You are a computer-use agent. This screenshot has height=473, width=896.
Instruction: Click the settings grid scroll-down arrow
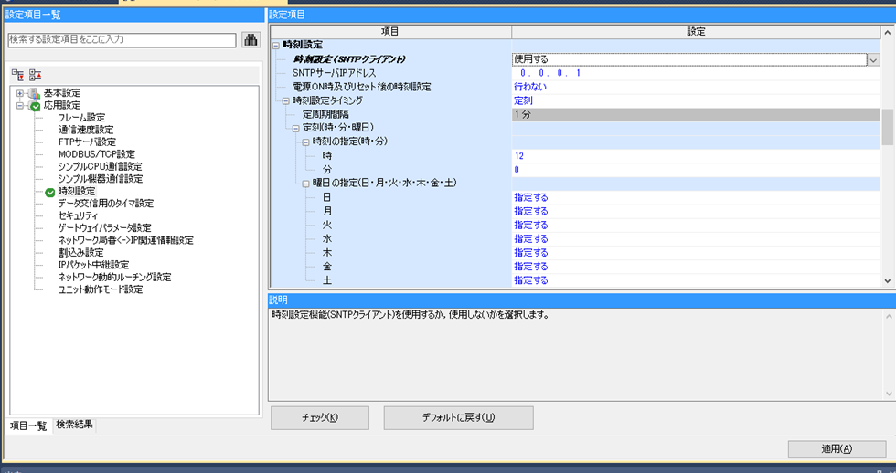(887, 281)
